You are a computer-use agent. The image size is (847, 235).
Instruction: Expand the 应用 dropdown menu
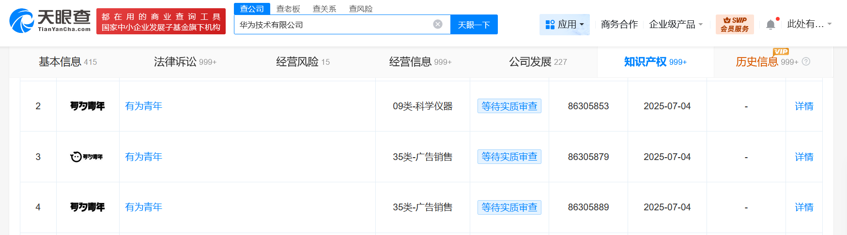pos(564,25)
